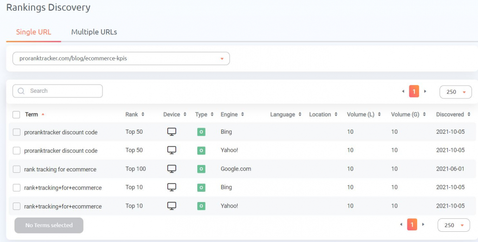Sort by Discovered column

469,114
